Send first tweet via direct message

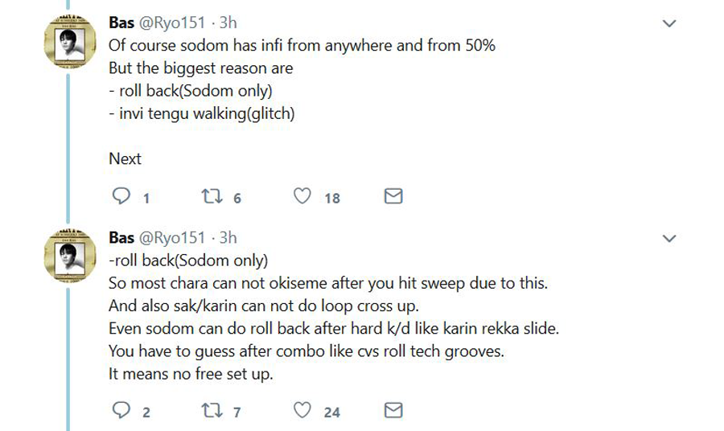click(393, 196)
